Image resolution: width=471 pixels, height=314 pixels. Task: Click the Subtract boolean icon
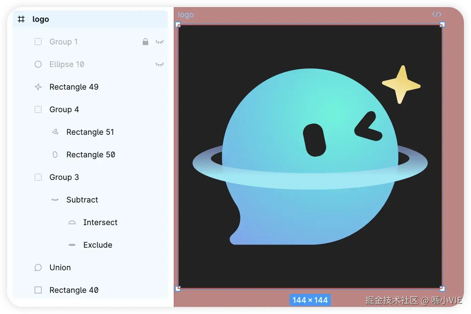click(55, 200)
